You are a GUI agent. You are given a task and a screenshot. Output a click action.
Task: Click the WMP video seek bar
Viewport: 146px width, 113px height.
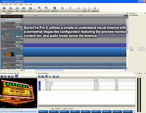pyautogui.click(x=18, y=109)
